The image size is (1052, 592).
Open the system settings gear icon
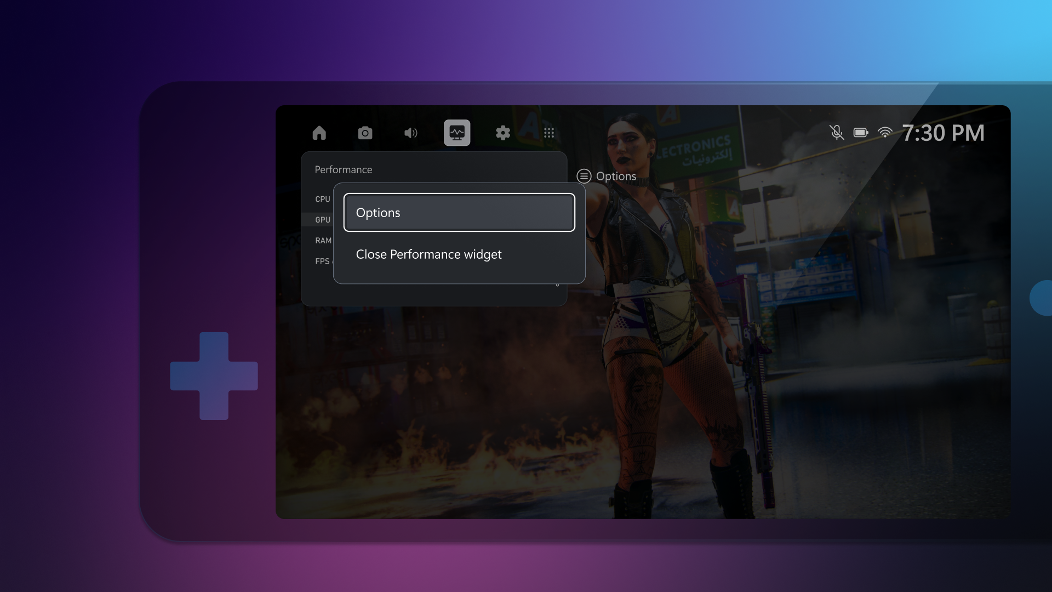[504, 132]
